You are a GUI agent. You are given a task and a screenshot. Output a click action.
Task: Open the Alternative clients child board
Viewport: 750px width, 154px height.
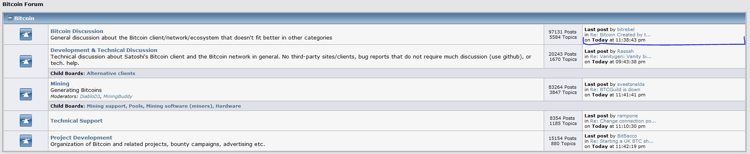pos(111,73)
